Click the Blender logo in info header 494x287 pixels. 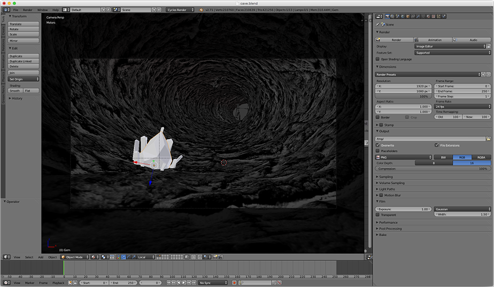(201, 10)
